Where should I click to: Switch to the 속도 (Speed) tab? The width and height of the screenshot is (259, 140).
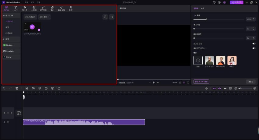203,8
